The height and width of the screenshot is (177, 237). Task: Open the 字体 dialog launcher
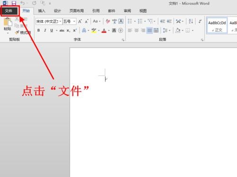(x=123, y=40)
